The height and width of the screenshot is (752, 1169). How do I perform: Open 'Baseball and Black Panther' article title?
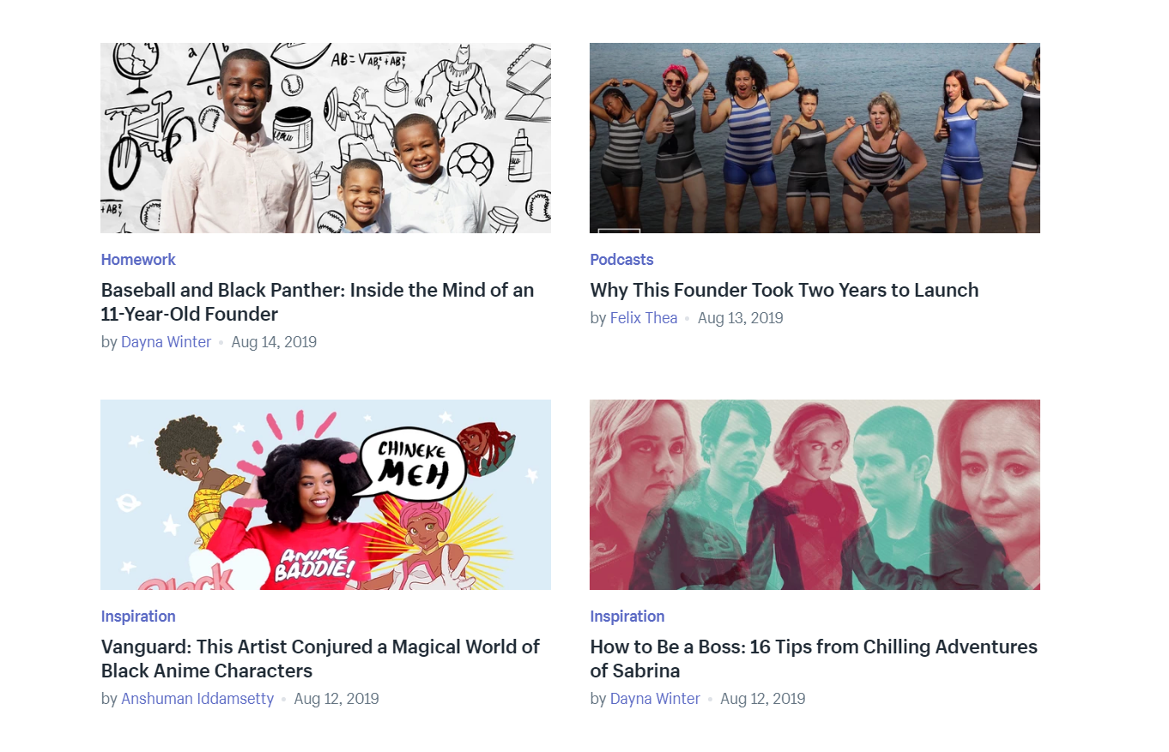(318, 302)
